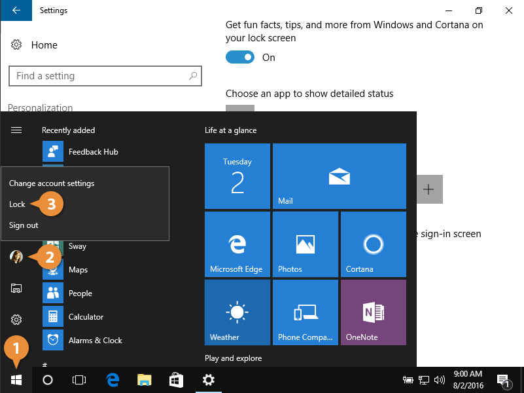Viewport: 524px width, 393px height.
Task: Open Settings gear in Start menu sidebar
Action: (16, 320)
